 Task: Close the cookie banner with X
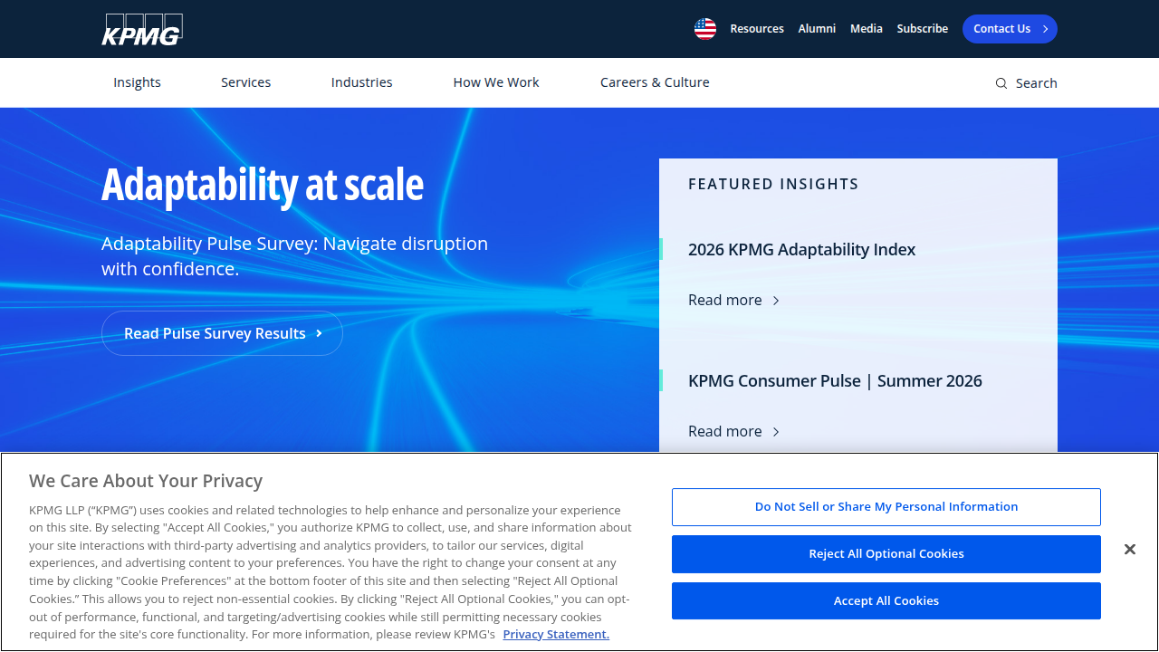(1129, 550)
